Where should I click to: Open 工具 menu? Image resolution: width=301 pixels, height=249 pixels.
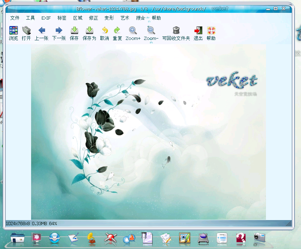pyautogui.click(x=30, y=18)
